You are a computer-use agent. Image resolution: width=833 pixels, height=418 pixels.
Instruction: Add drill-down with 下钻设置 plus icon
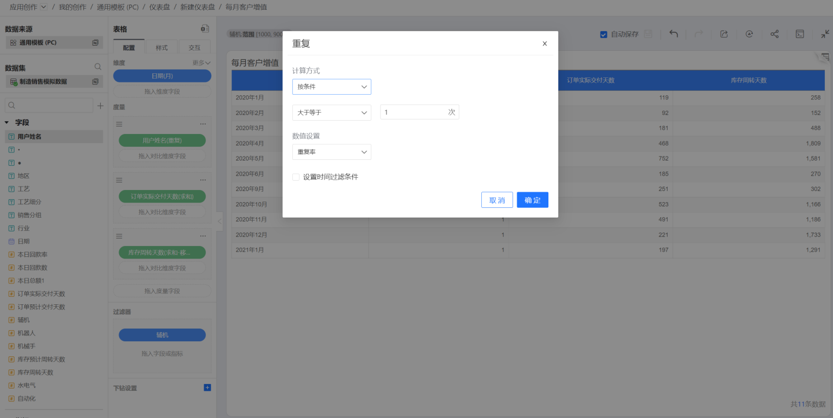click(x=207, y=387)
